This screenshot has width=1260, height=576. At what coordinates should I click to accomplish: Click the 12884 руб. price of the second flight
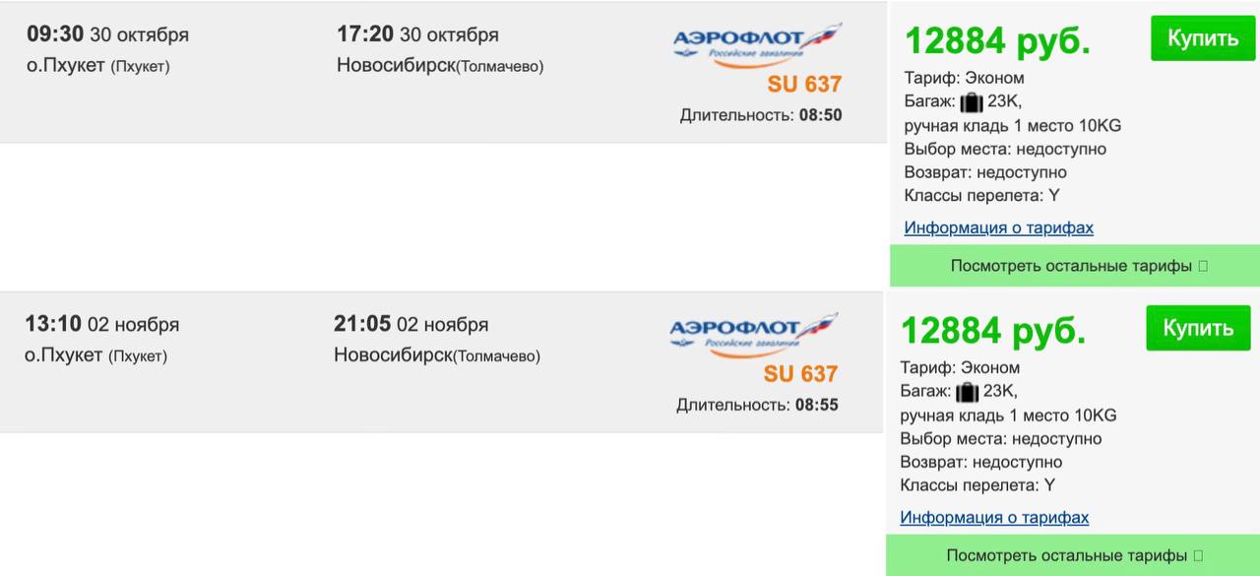(x=993, y=331)
